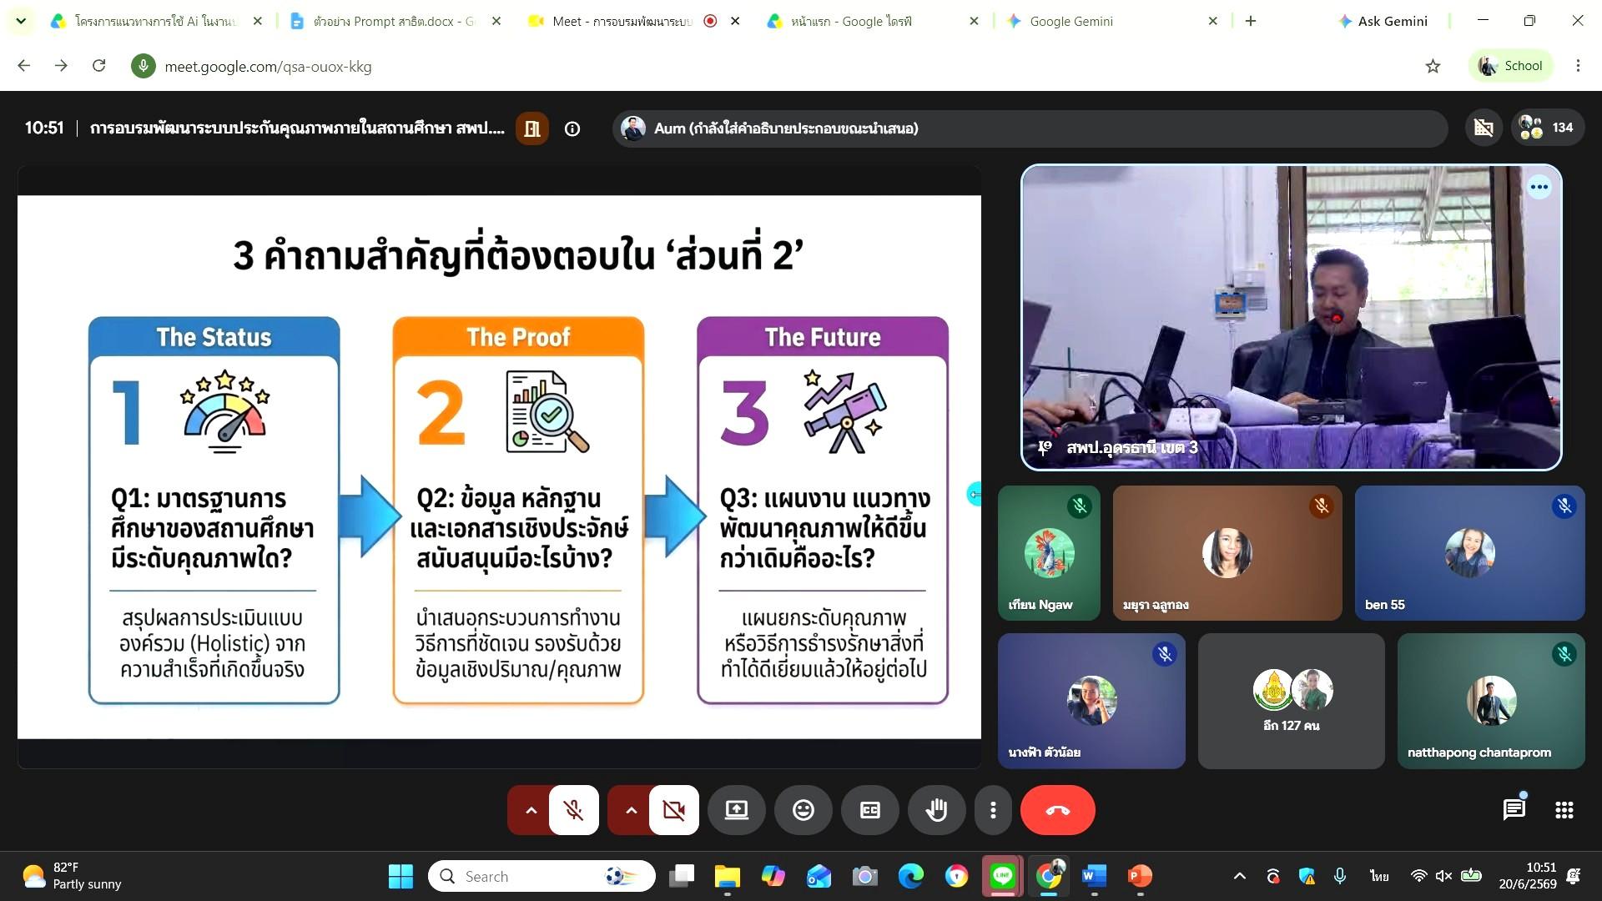Click the Ask Gemini button
This screenshot has height=901, width=1602.
click(x=1383, y=21)
